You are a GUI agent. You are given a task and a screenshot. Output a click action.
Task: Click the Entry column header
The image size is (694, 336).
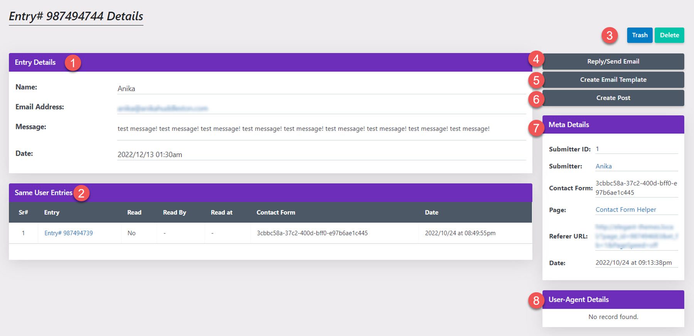tap(52, 212)
